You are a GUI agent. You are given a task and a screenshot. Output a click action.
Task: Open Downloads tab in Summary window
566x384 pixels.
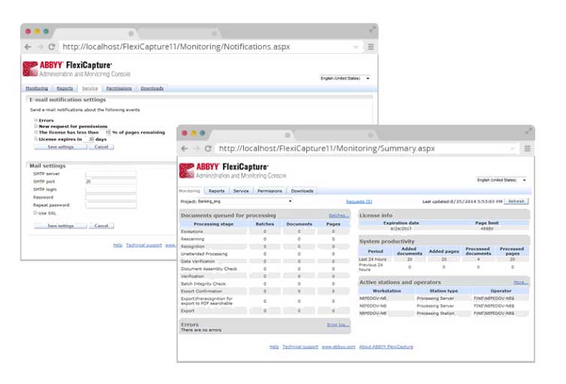coord(302,190)
